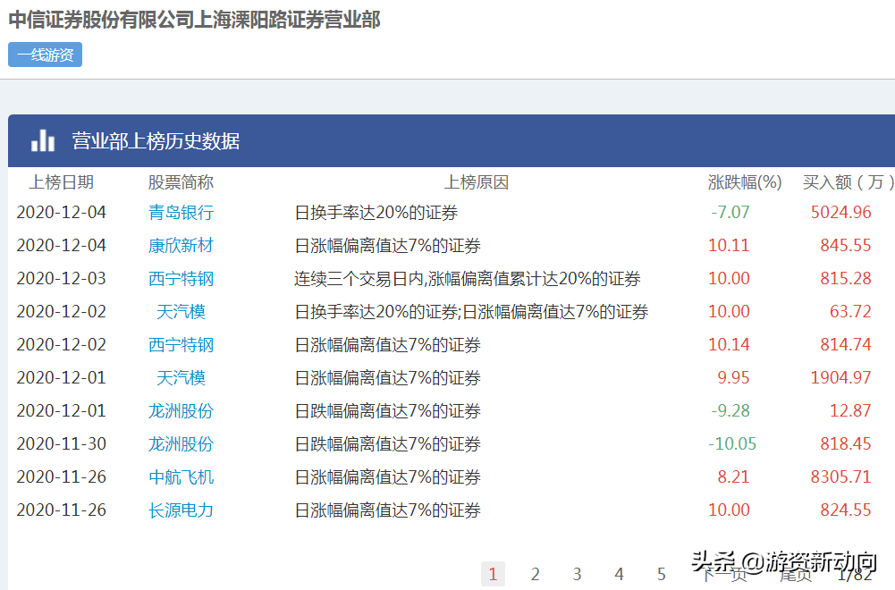Click the change value 10.11
Viewport: 895px width, 590px height.
coord(729,245)
